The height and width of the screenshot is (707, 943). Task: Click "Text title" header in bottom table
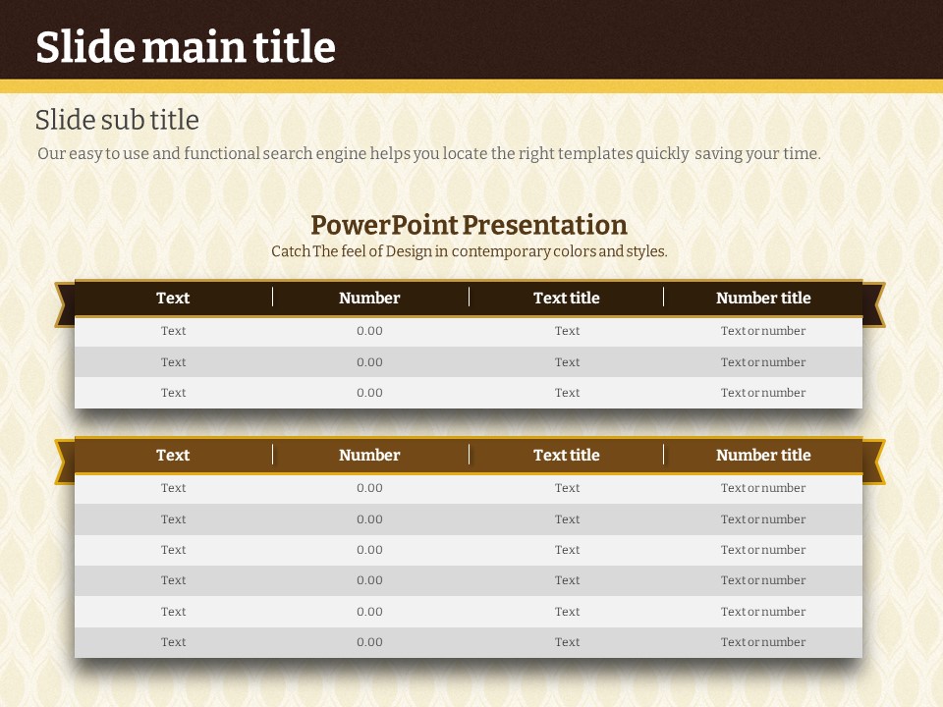(x=566, y=455)
